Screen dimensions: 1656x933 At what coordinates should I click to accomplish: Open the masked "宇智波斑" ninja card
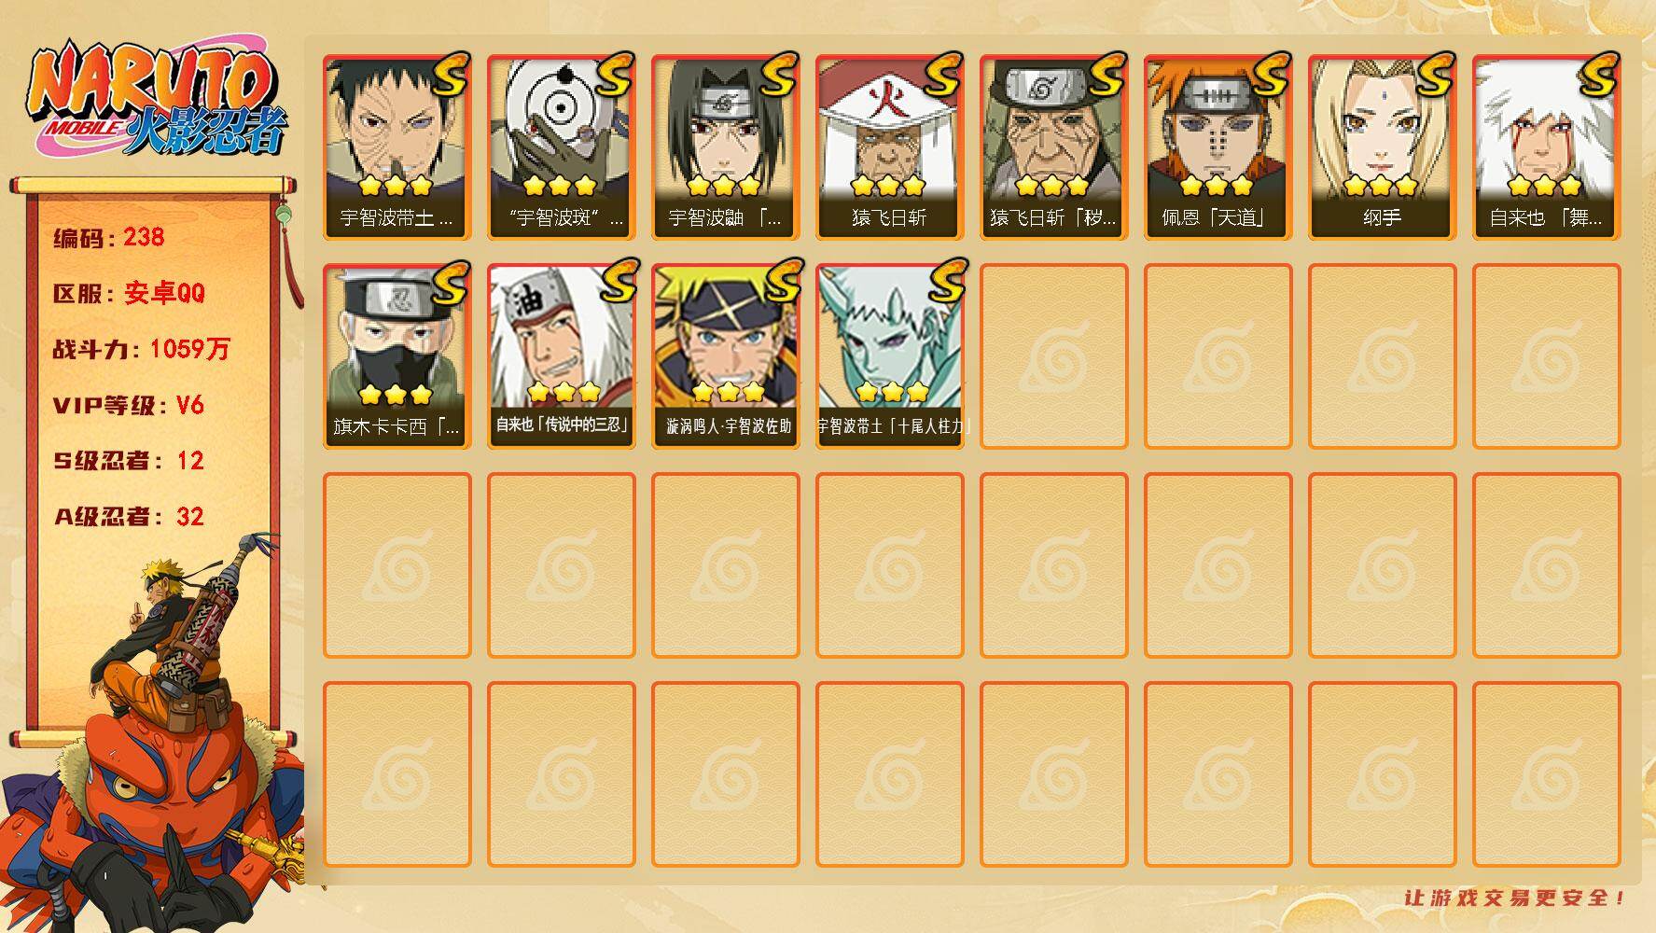coord(561,147)
